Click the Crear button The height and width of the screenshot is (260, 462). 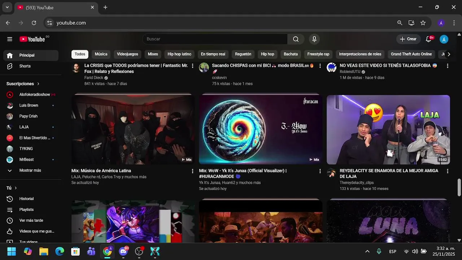[408, 39]
